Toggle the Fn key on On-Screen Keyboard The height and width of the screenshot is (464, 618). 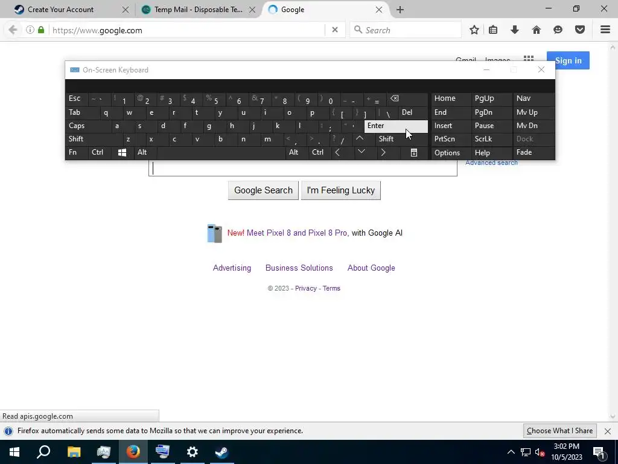[77, 152]
